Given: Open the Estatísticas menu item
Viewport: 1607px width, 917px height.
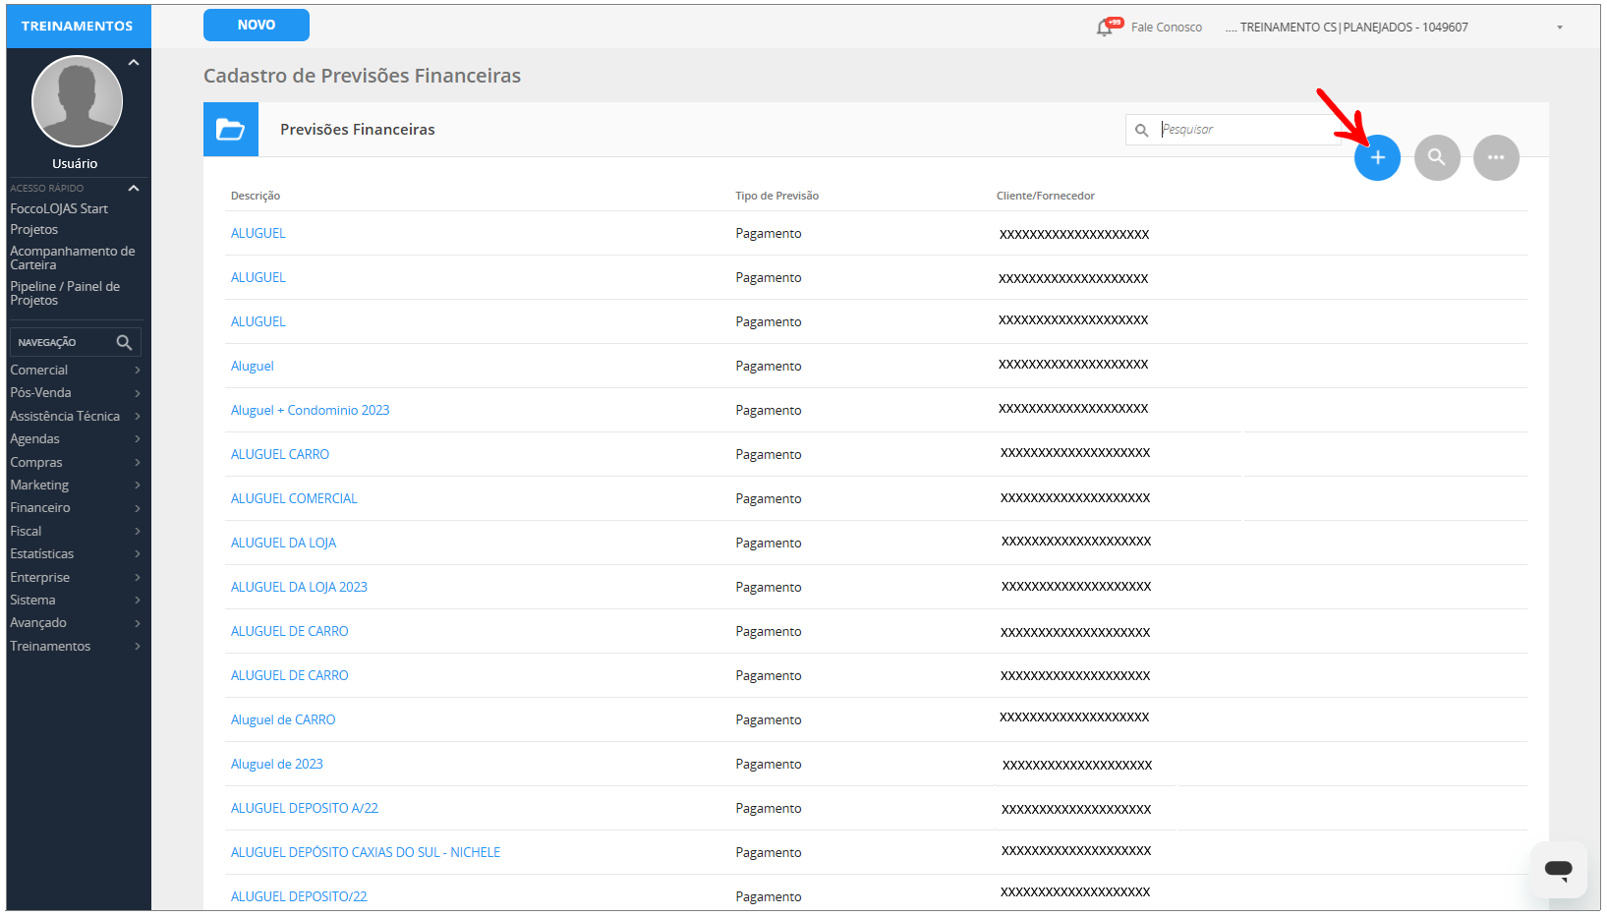Looking at the screenshot, I should 76,554.
